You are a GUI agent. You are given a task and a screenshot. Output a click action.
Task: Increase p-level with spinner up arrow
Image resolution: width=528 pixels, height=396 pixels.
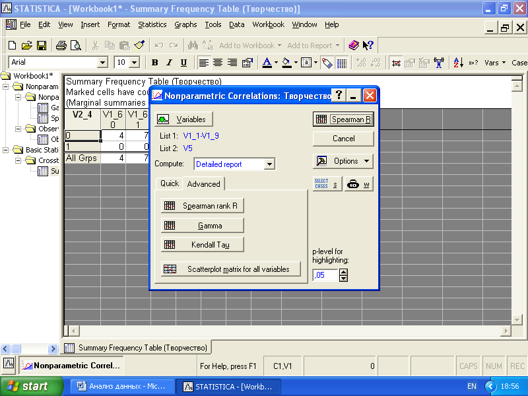click(343, 272)
